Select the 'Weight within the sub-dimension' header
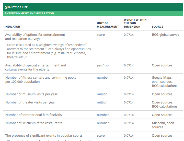Image resolution: width=184 pixels, height=141 pixels. (x=135, y=23)
